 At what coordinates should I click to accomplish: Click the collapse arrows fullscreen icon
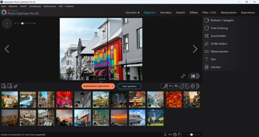(x=183, y=76)
